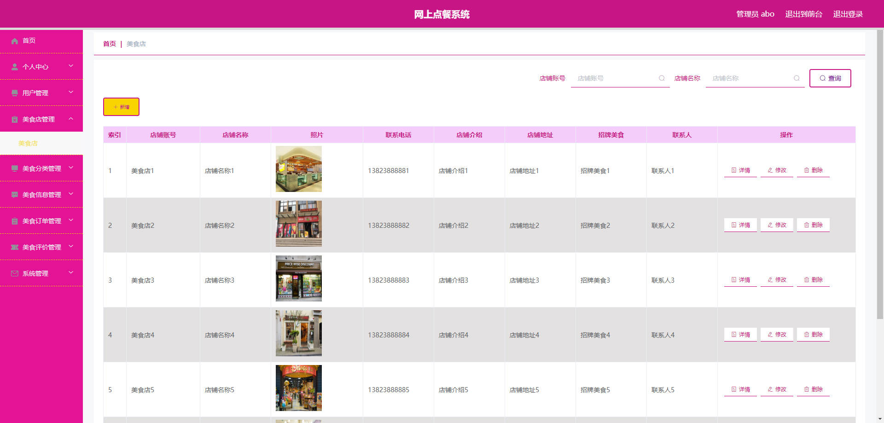The height and width of the screenshot is (423, 884).
Task: Click search icon in 店铺名称 field
Action: click(x=797, y=78)
